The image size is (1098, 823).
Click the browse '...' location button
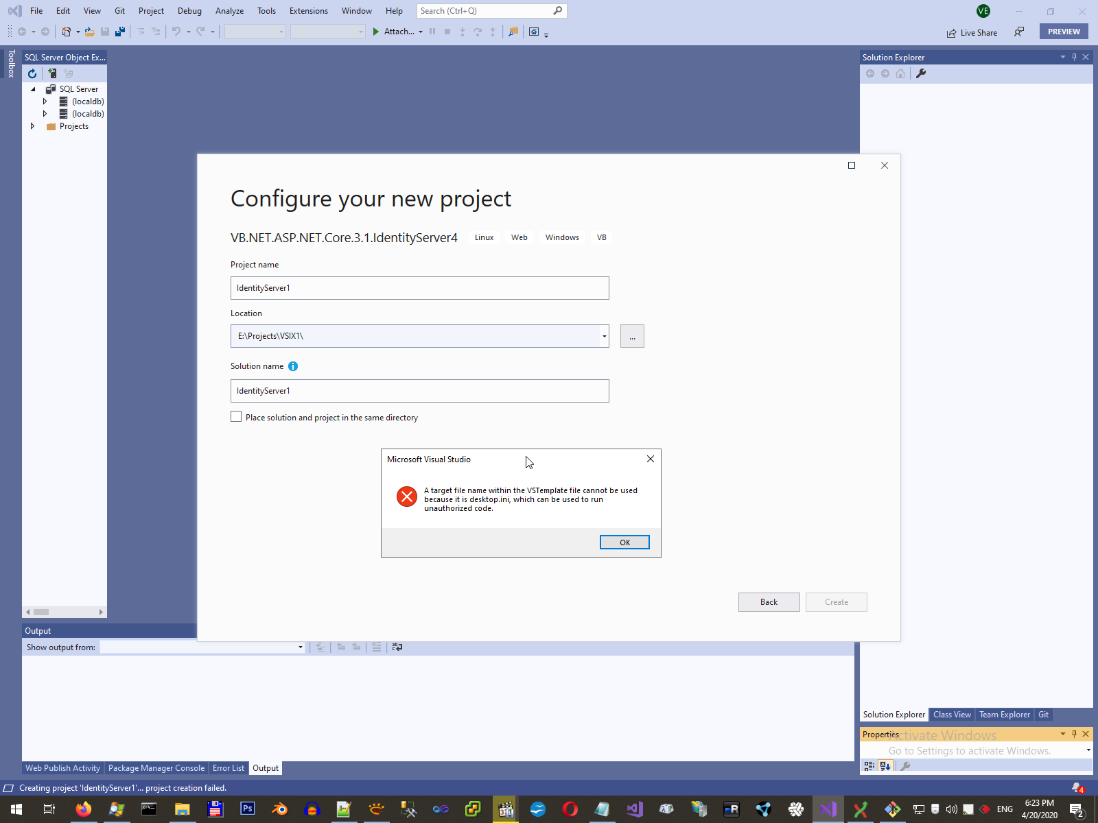(632, 336)
